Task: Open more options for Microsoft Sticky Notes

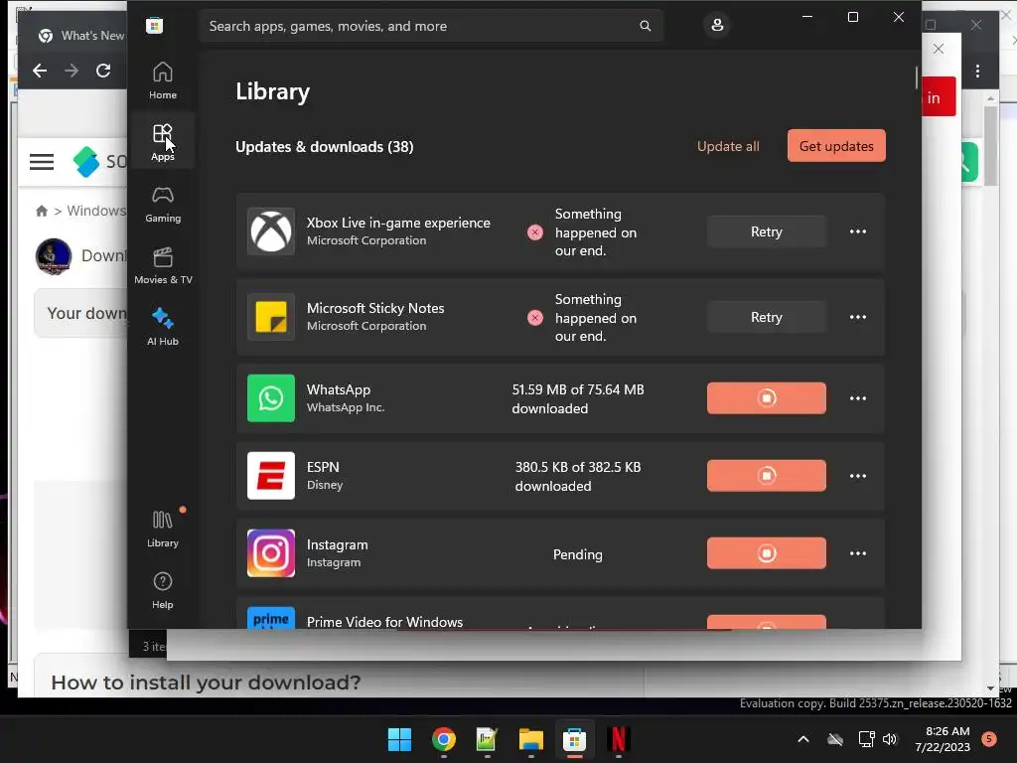Action: point(857,317)
